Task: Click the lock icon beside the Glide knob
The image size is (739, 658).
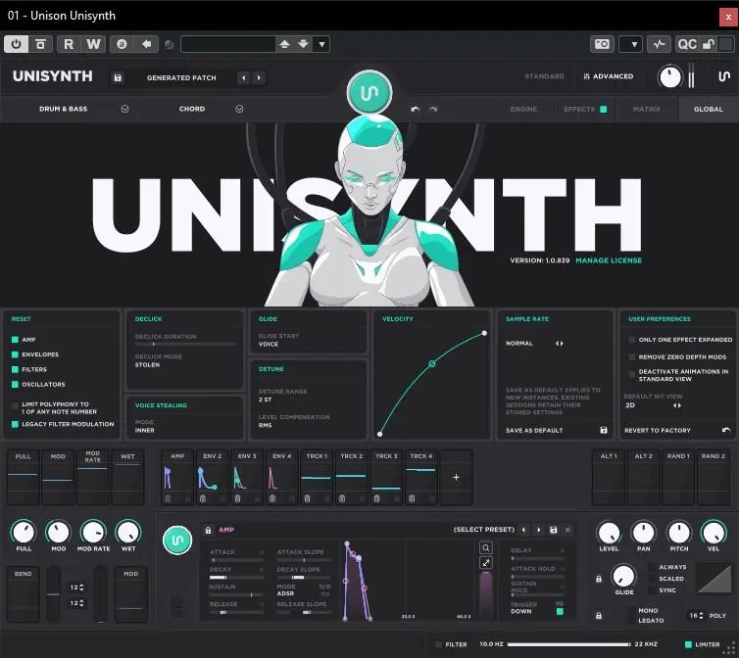Action: [599, 579]
